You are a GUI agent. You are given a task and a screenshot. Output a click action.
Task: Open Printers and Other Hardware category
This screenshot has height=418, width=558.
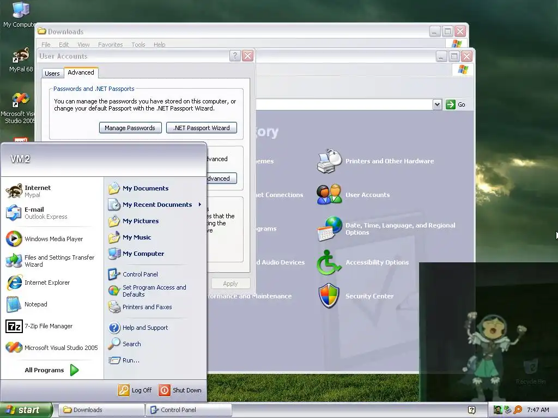click(375, 161)
